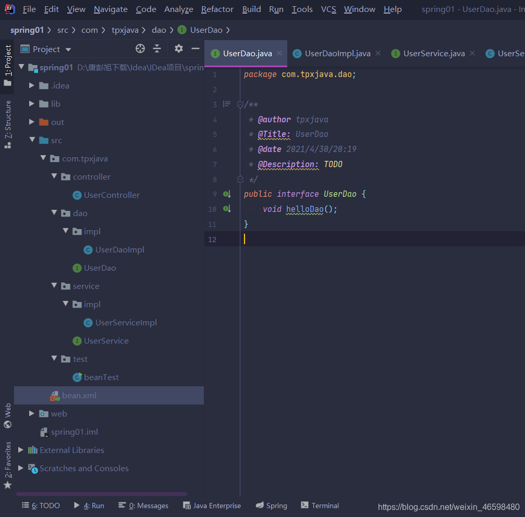
Task: Click fold end marker at line 8
Action: 240,179
